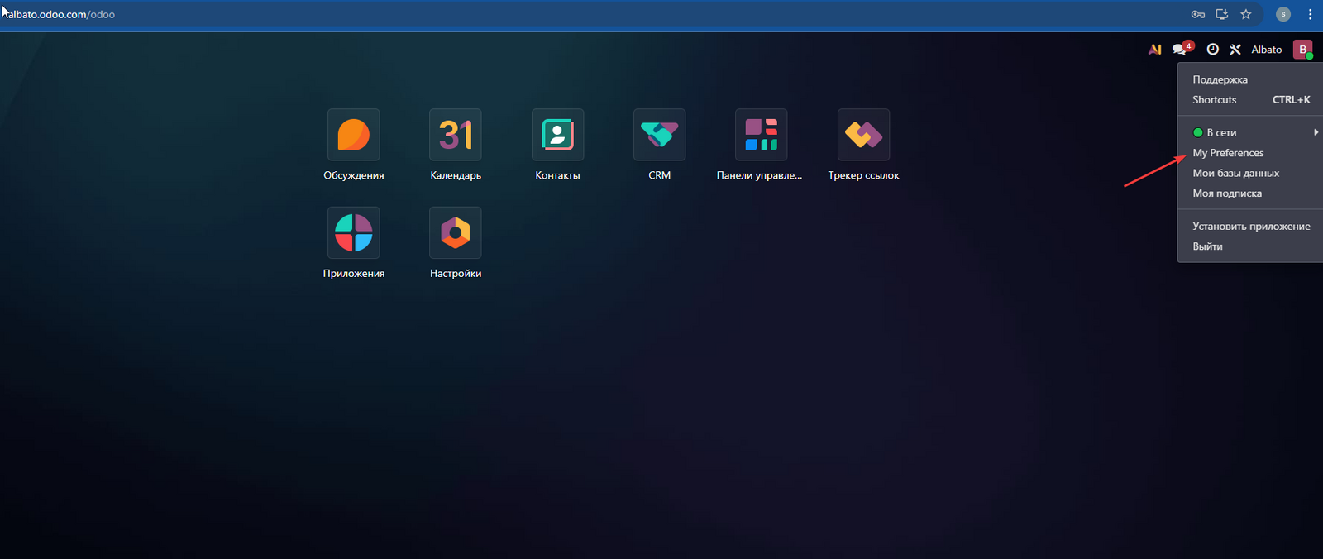
Task: Open conversations icon with 4 notifications
Action: (x=1180, y=50)
